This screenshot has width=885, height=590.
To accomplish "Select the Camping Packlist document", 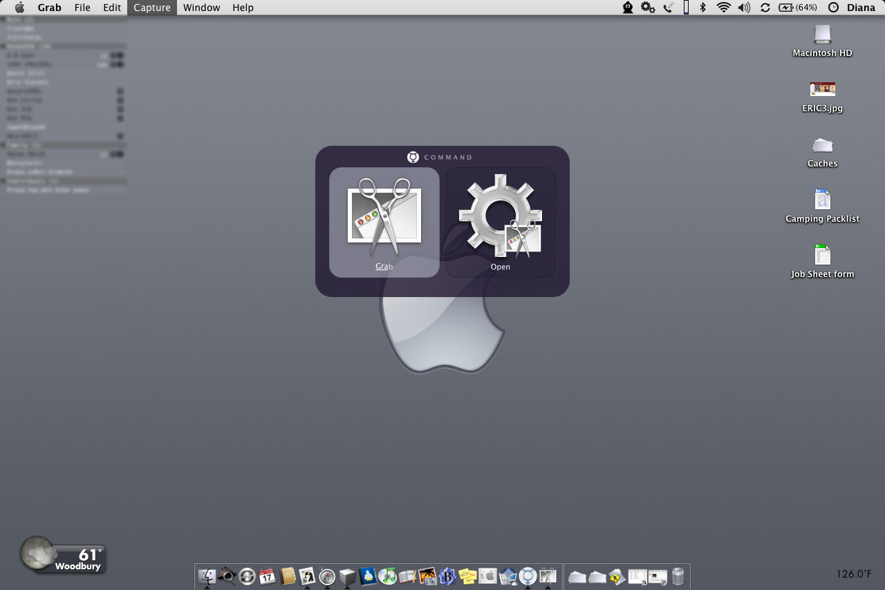I will click(x=822, y=207).
